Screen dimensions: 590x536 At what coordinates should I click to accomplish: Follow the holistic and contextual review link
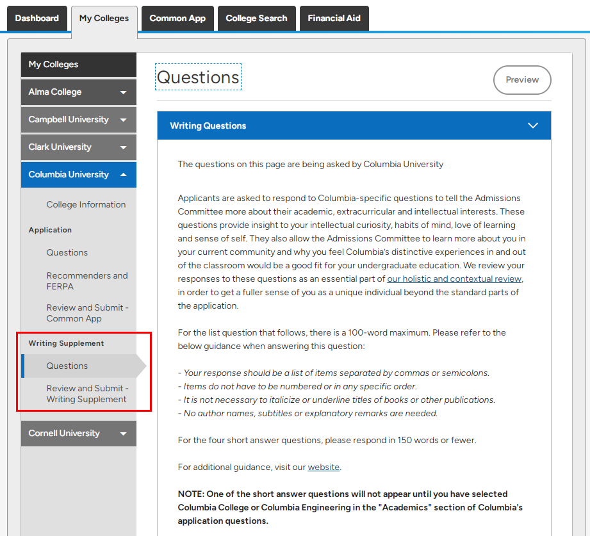click(x=454, y=279)
